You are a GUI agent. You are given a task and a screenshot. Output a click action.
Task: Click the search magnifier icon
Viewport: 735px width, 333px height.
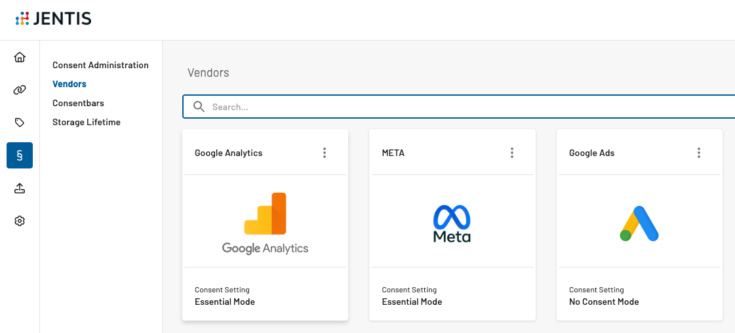coord(199,107)
